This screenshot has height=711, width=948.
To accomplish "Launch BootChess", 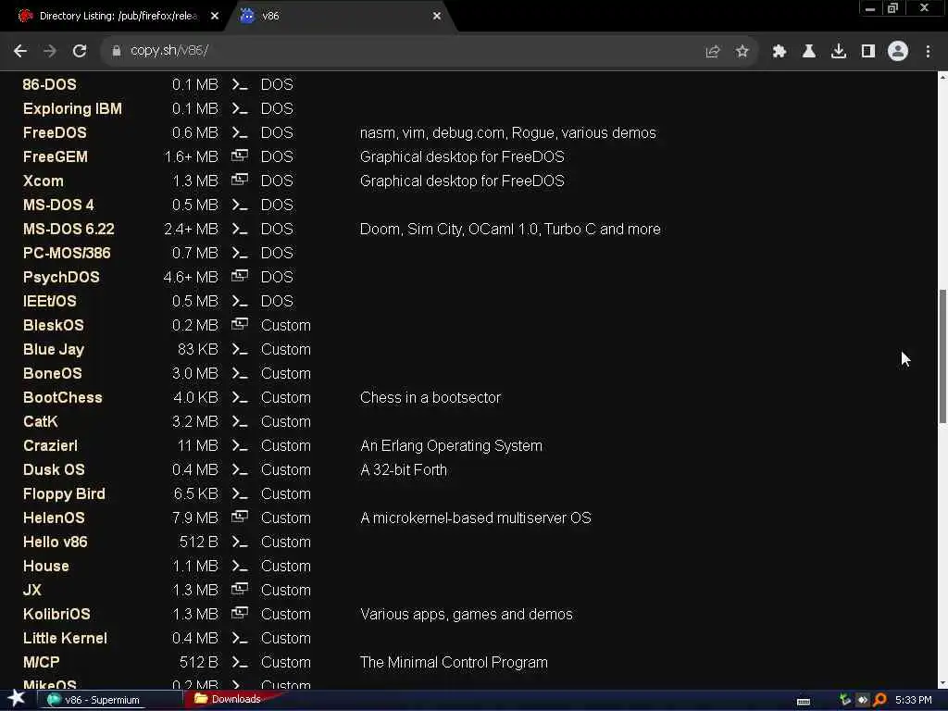I will click(62, 398).
